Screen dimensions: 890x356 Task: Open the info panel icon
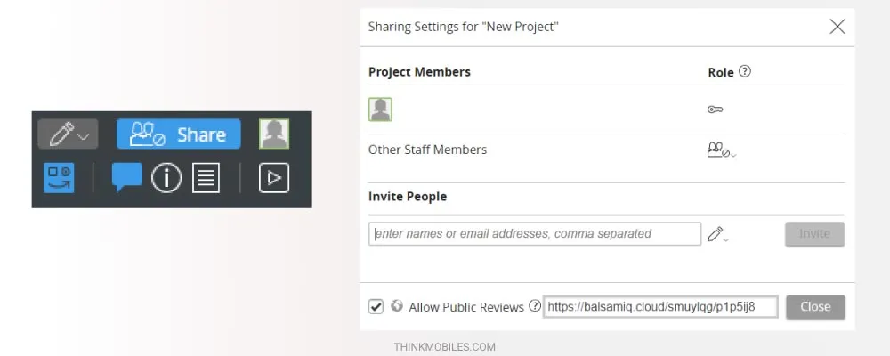click(x=166, y=178)
